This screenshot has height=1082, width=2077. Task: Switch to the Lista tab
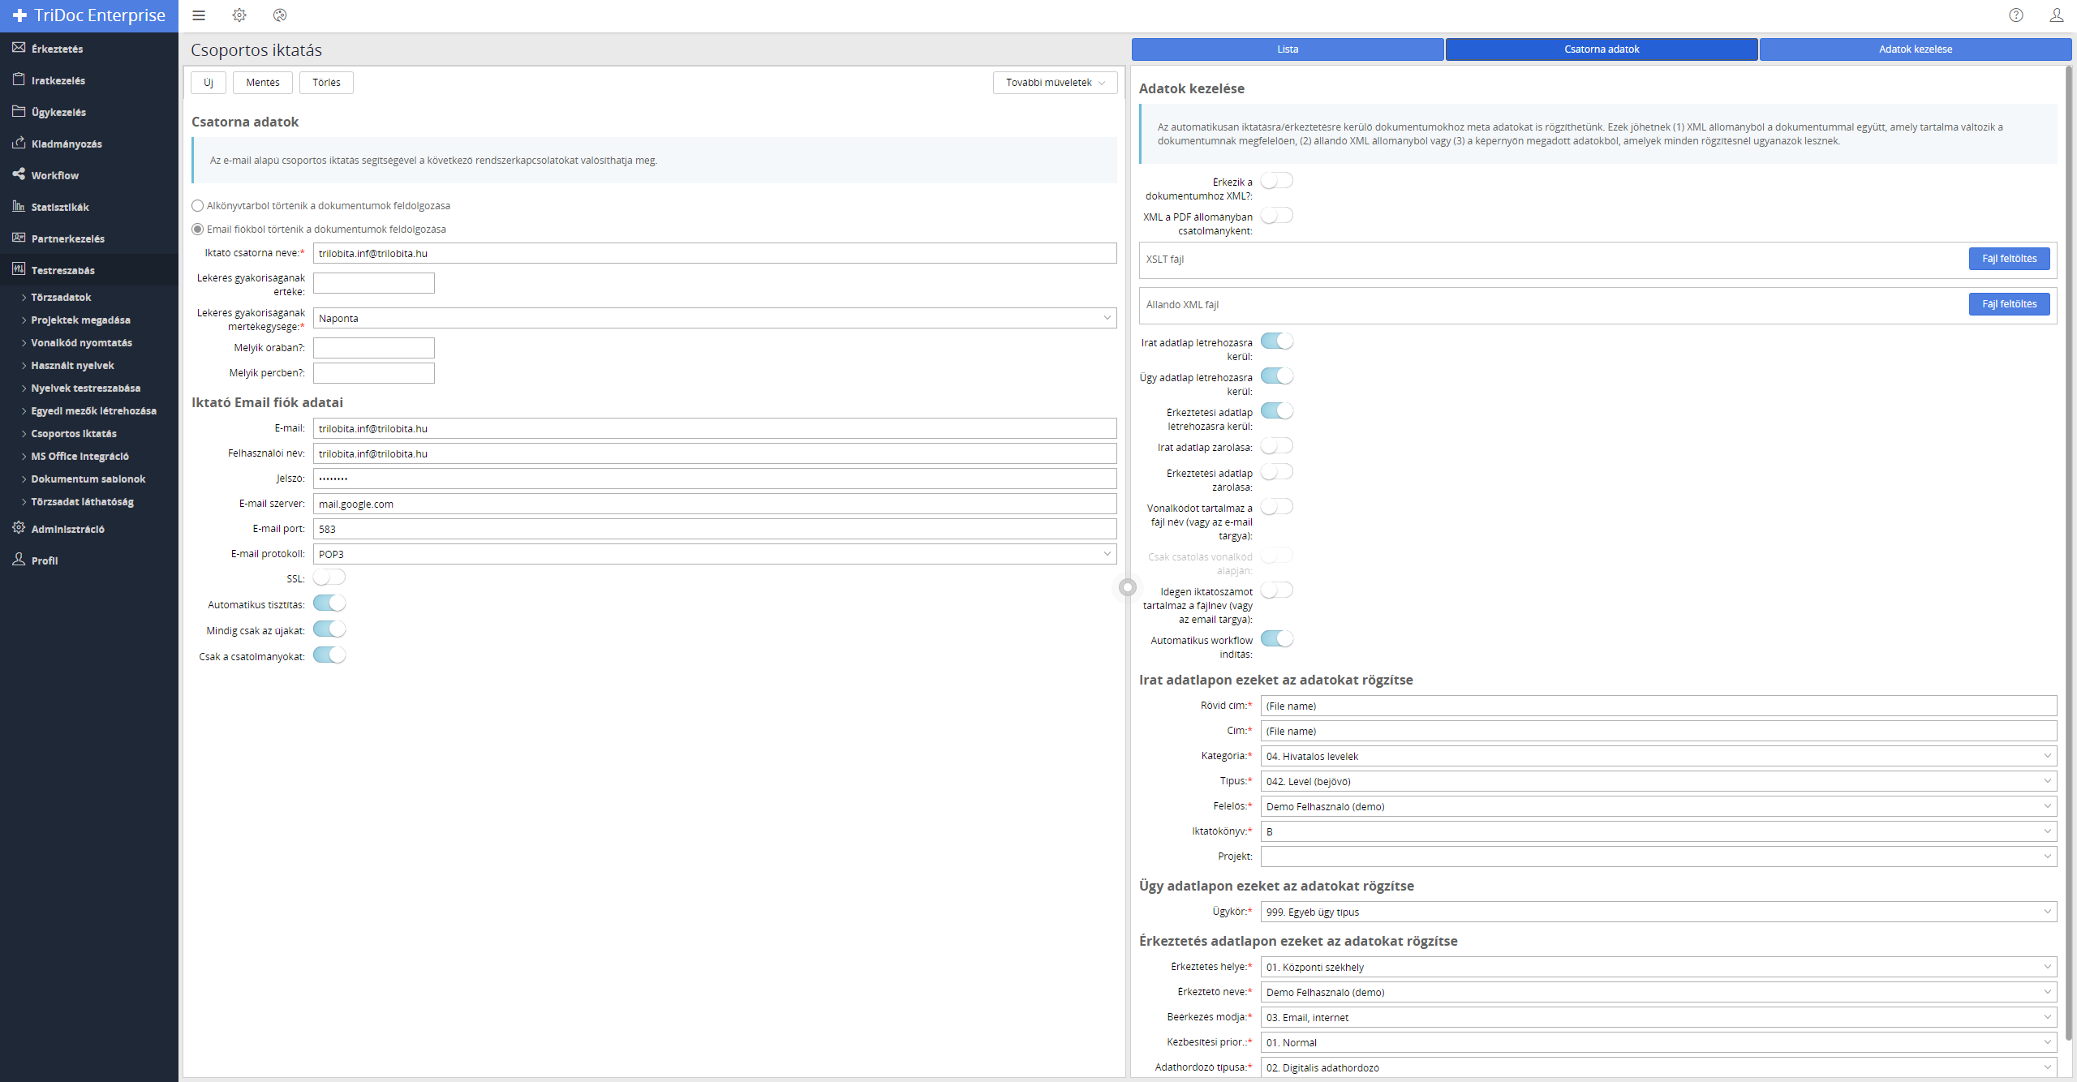coord(1288,49)
